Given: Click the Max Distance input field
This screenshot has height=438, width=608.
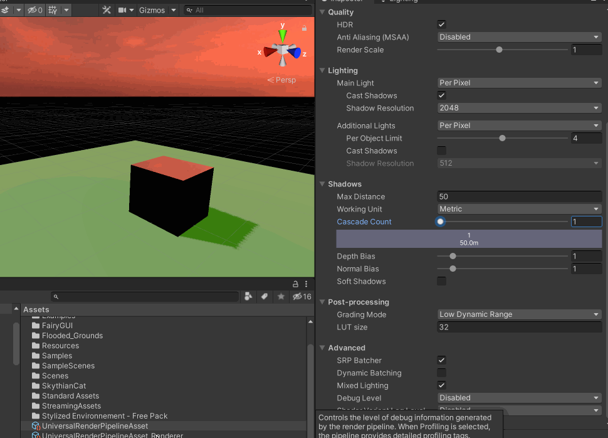Looking at the screenshot, I should pos(519,196).
